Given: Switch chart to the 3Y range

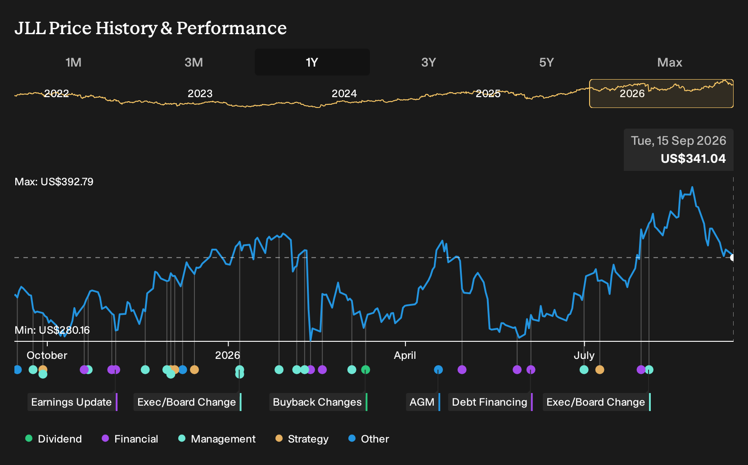Looking at the screenshot, I should pyautogui.click(x=428, y=62).
